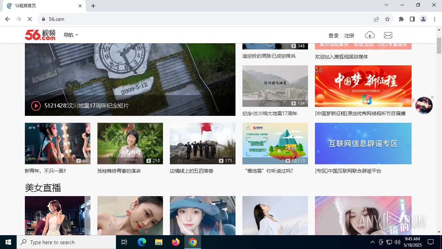Show hidden system tray icons
442x249 pixels.
pyautogui.click(x=372, y=242)
